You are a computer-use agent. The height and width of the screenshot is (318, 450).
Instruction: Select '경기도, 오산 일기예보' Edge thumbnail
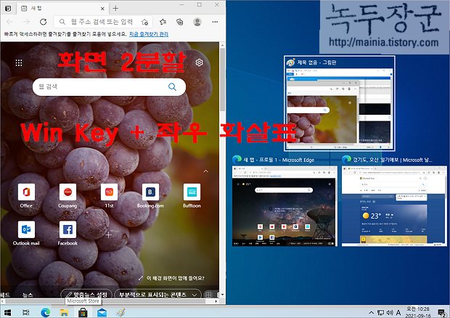pyautogui.click(x=394, y=201)
